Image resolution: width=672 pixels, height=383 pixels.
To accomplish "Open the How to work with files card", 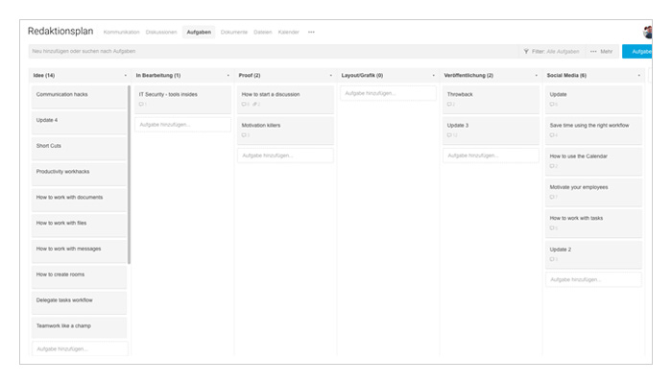I will pos(79,226).
